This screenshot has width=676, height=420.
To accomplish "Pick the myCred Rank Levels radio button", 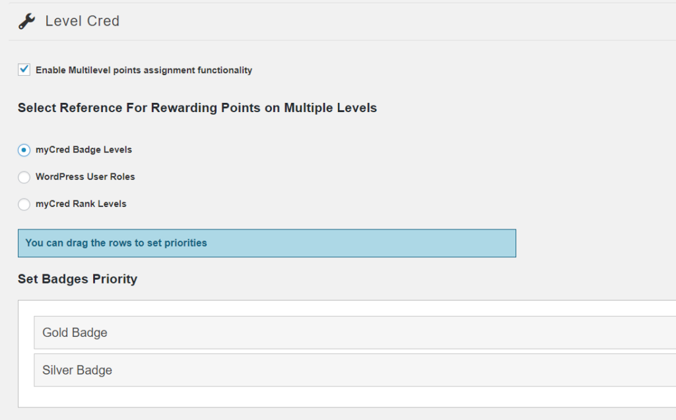I will click(x=24, y=204).
